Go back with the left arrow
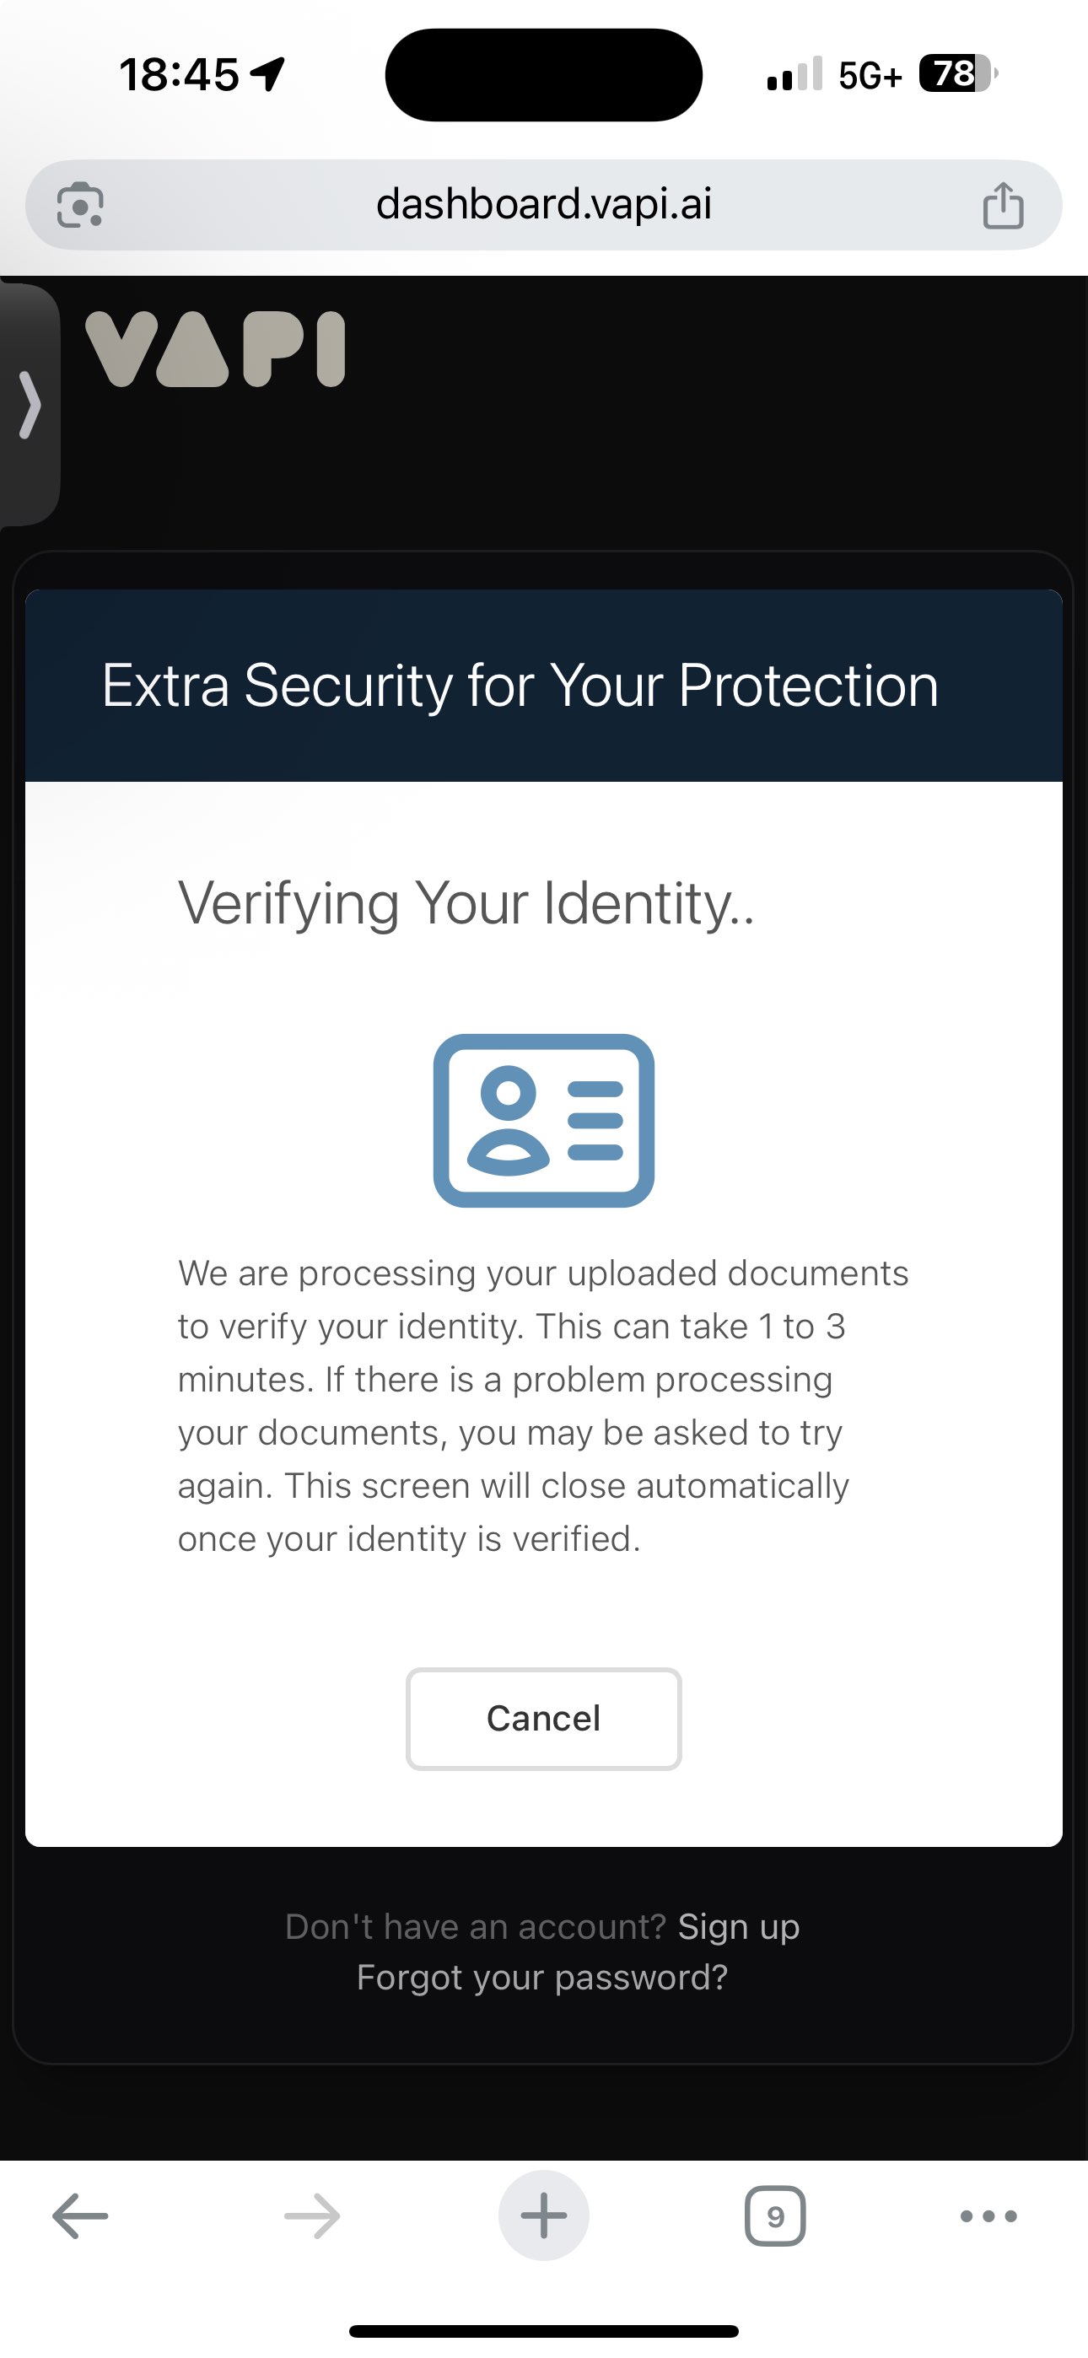1088x2358 pixels. [81, 2216]
